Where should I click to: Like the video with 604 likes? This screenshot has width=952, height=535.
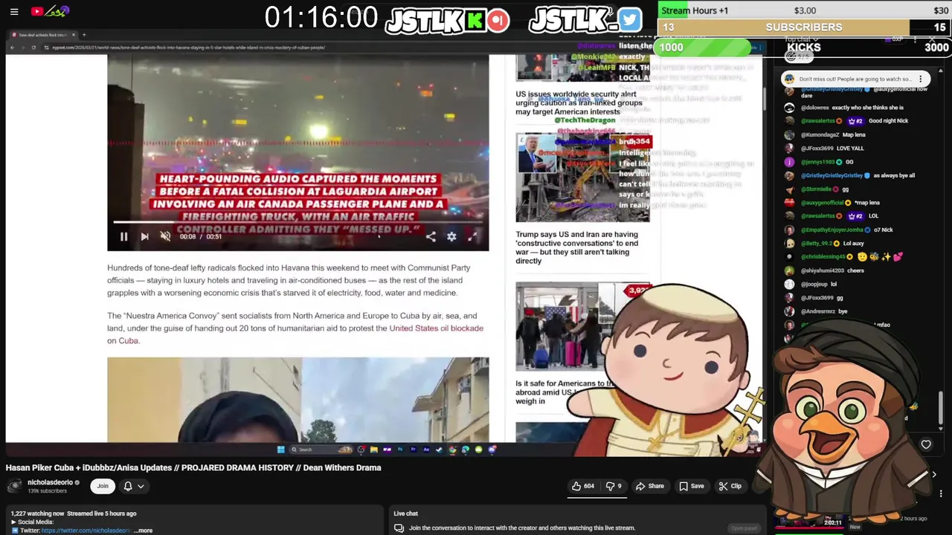[x=582, y=486]
